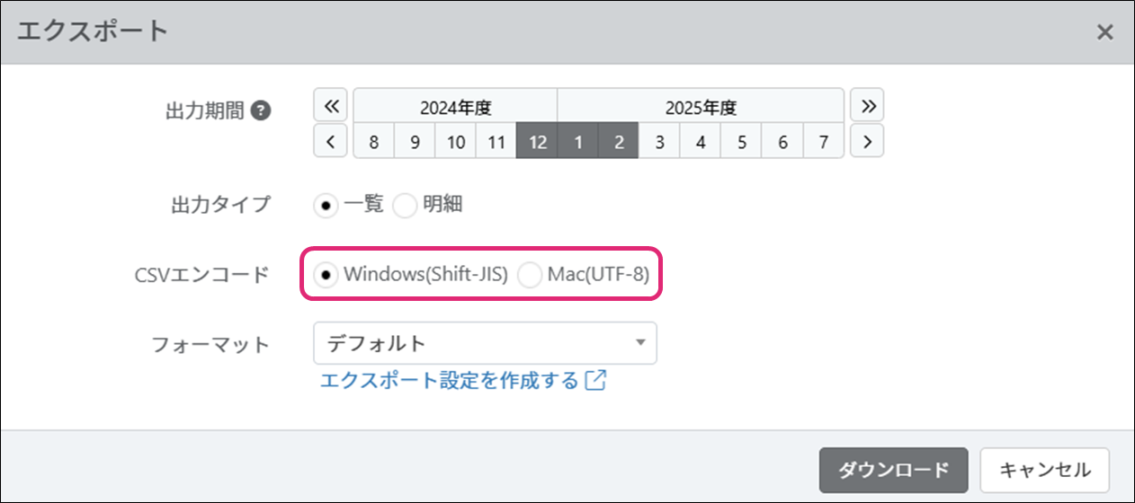Select the 一覧 output type radio
This screenshot has width=1135, height=503.
326,206
